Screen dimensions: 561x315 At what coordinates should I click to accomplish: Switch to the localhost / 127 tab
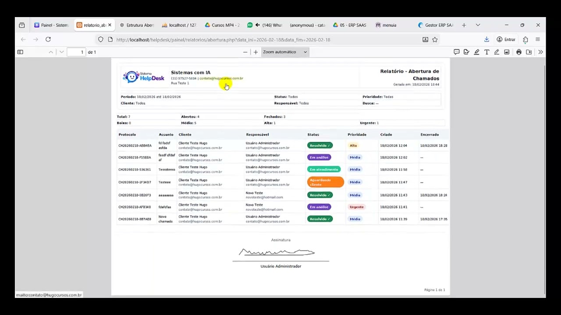(x=179, y=25)
